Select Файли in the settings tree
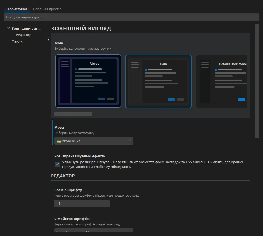Viewport: 263px width, 236px height. coord(17,41)
